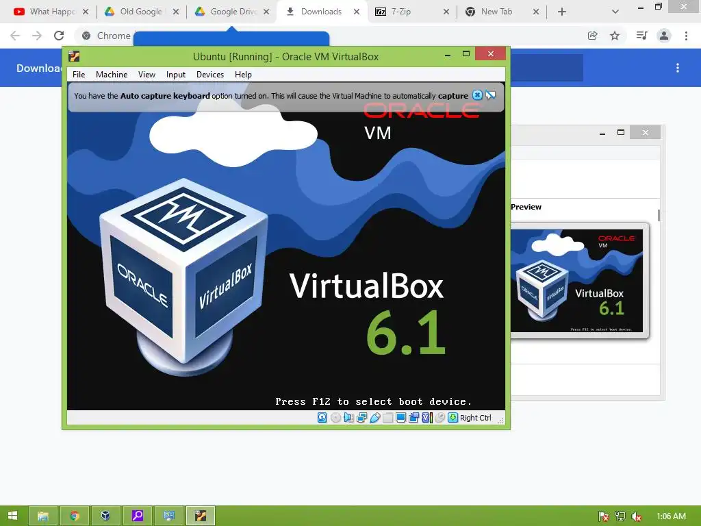The image size is (701, 526).
Task: Reload the page in Chrome
Action: 59,36
